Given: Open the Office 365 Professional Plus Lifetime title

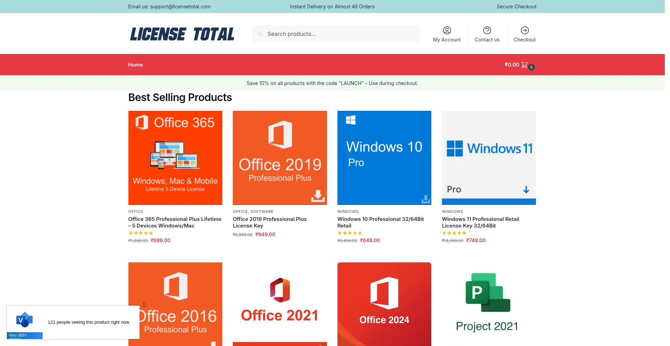Looking at the screenshot, I should coord(175,222).
